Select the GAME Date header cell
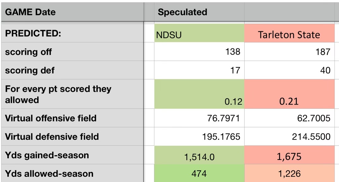Image resolution: width=339 pixels, height=182 pixels. click(x=73, y=12)
